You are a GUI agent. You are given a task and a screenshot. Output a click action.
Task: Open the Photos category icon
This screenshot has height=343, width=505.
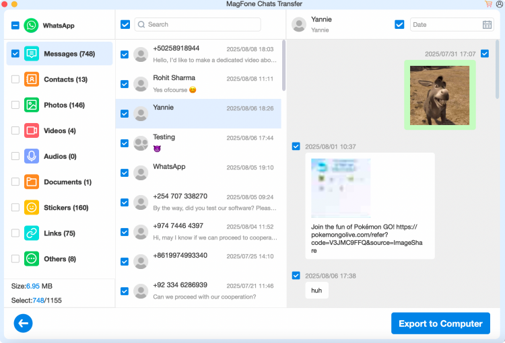pos(32,105)
